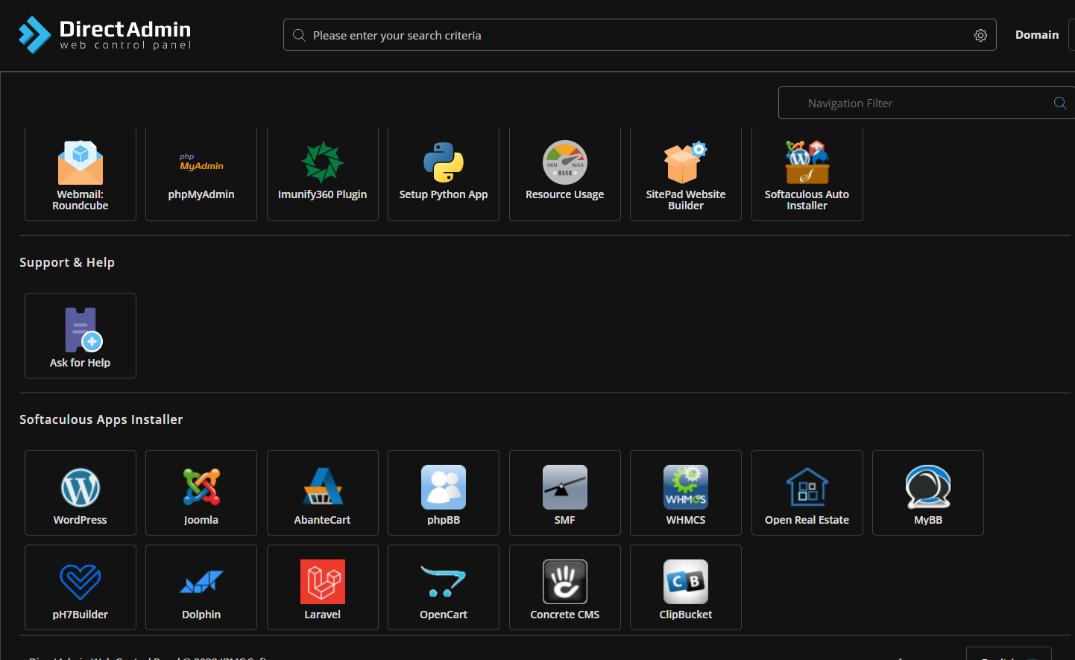Select phpBB from Softaculous apps
This screenshot has width=1075, height=660.
pos(443,492)
